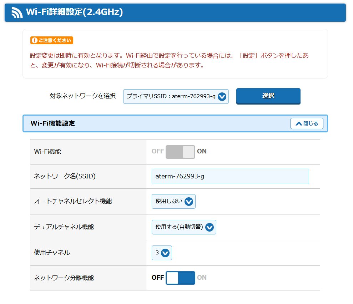The image size is (353, 304).
Task: Click the オートチャネルセレクト機能 row label
Action: pos(73,201)
